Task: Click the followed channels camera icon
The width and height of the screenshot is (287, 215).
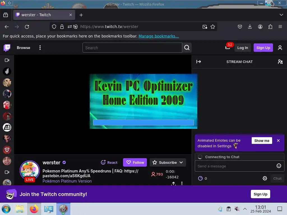Action: click(7, 60)
